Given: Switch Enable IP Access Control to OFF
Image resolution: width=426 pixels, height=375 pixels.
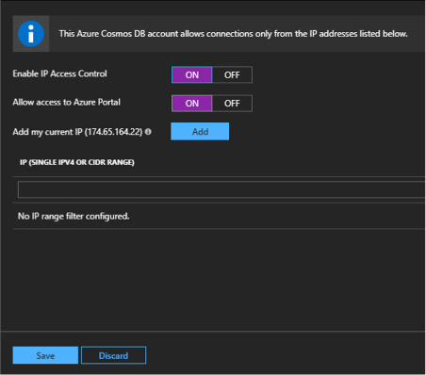Looking at the screenshot, I should click(x=232, y=74).
